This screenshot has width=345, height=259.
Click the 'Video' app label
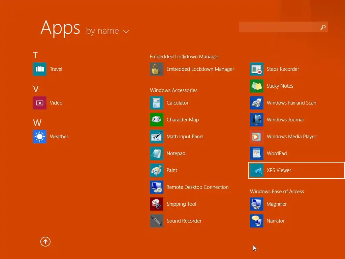point(56,103)
